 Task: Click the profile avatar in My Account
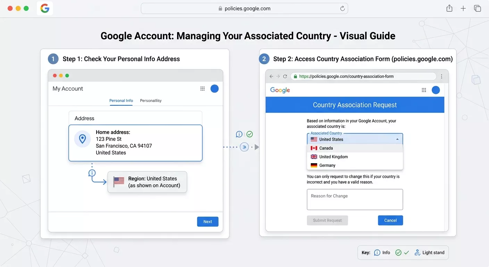pos(215,89)
